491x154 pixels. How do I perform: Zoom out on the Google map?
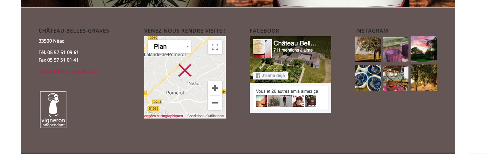[215, 103]
